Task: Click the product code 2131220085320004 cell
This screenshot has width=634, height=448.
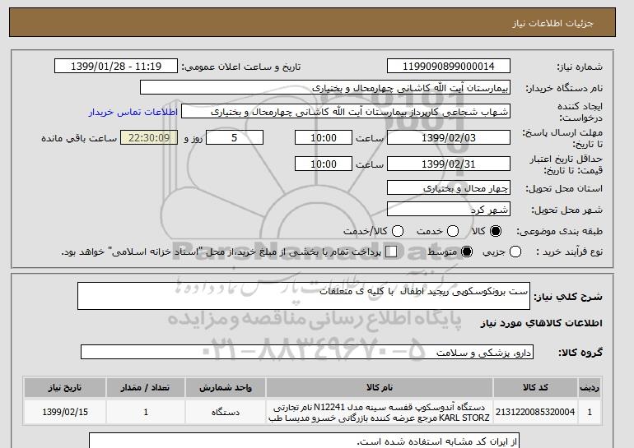Action: [535, 412]
